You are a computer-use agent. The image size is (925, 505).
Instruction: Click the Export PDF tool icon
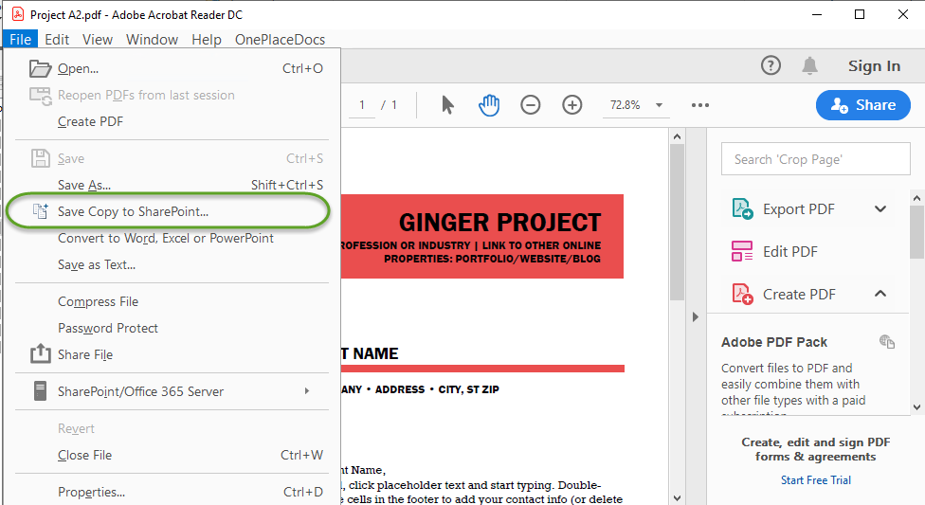[x=742, y=208]
